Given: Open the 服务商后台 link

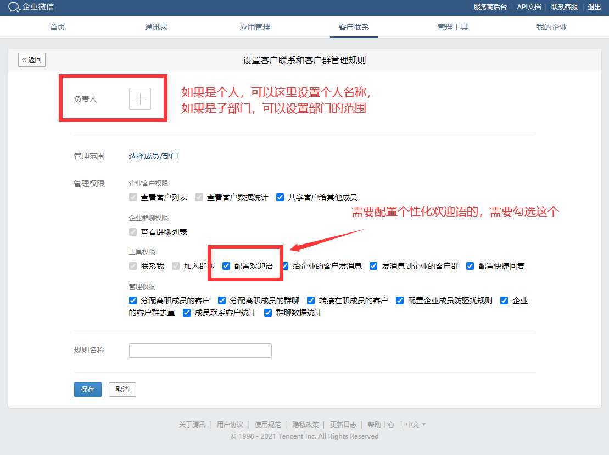Looking at the screenshot, I should click(490, 7).
